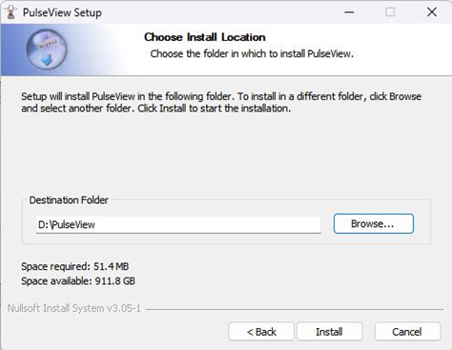
Task: Click in the D:\PulseView destination path field
Action: (178, 225)
